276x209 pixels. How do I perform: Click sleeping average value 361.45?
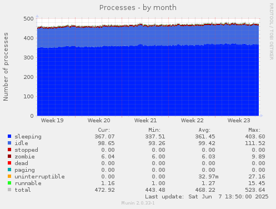(x=205, y=137)
